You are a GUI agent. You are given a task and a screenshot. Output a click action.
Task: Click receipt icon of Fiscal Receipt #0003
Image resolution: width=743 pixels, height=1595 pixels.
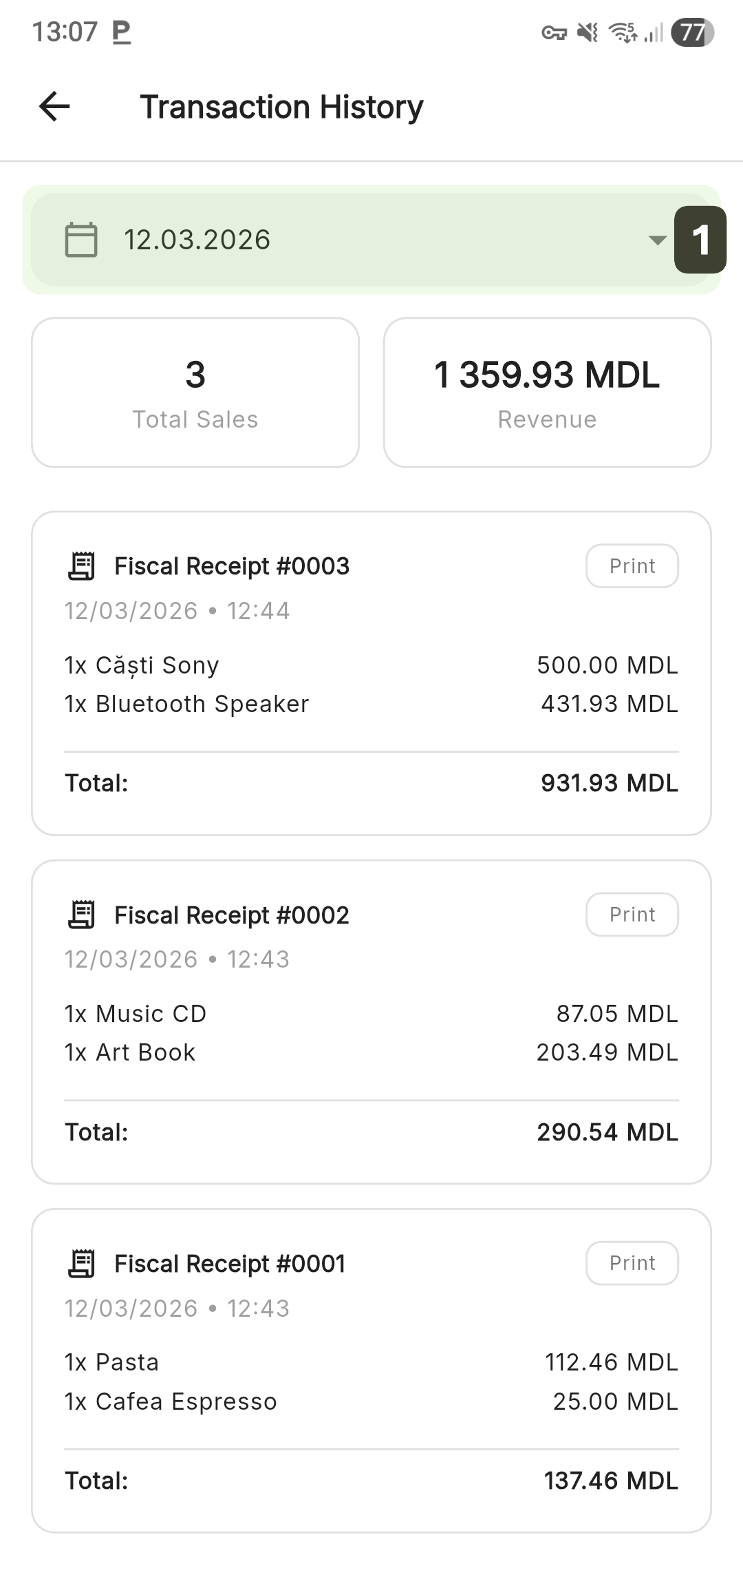[82, 566]
